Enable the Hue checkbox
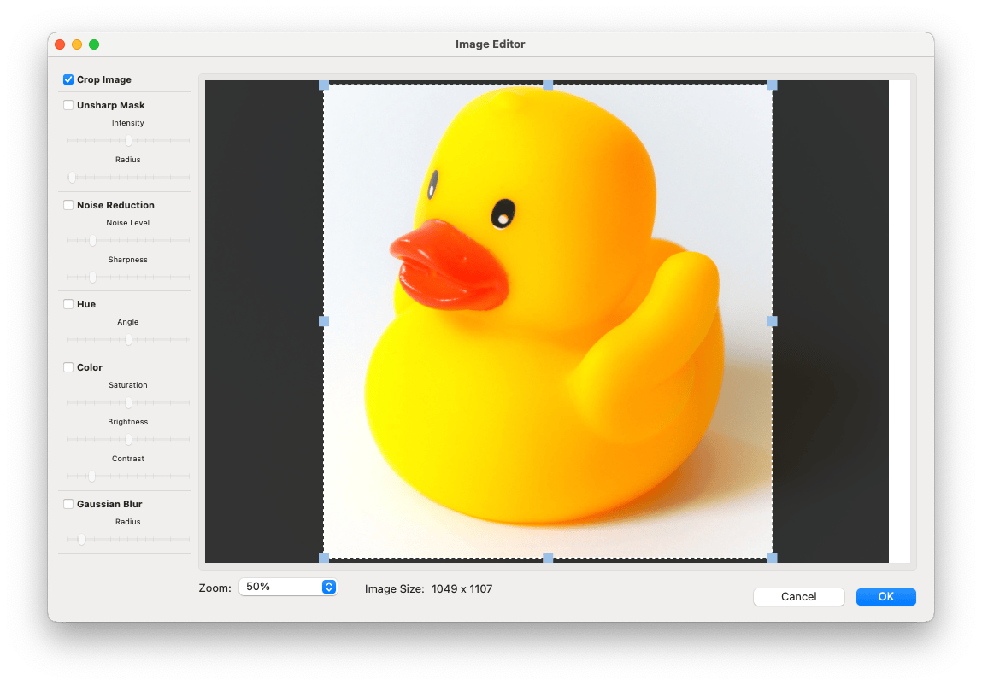Screen dimensions: 982x685 pyautogui.click(x=68, y=304)
